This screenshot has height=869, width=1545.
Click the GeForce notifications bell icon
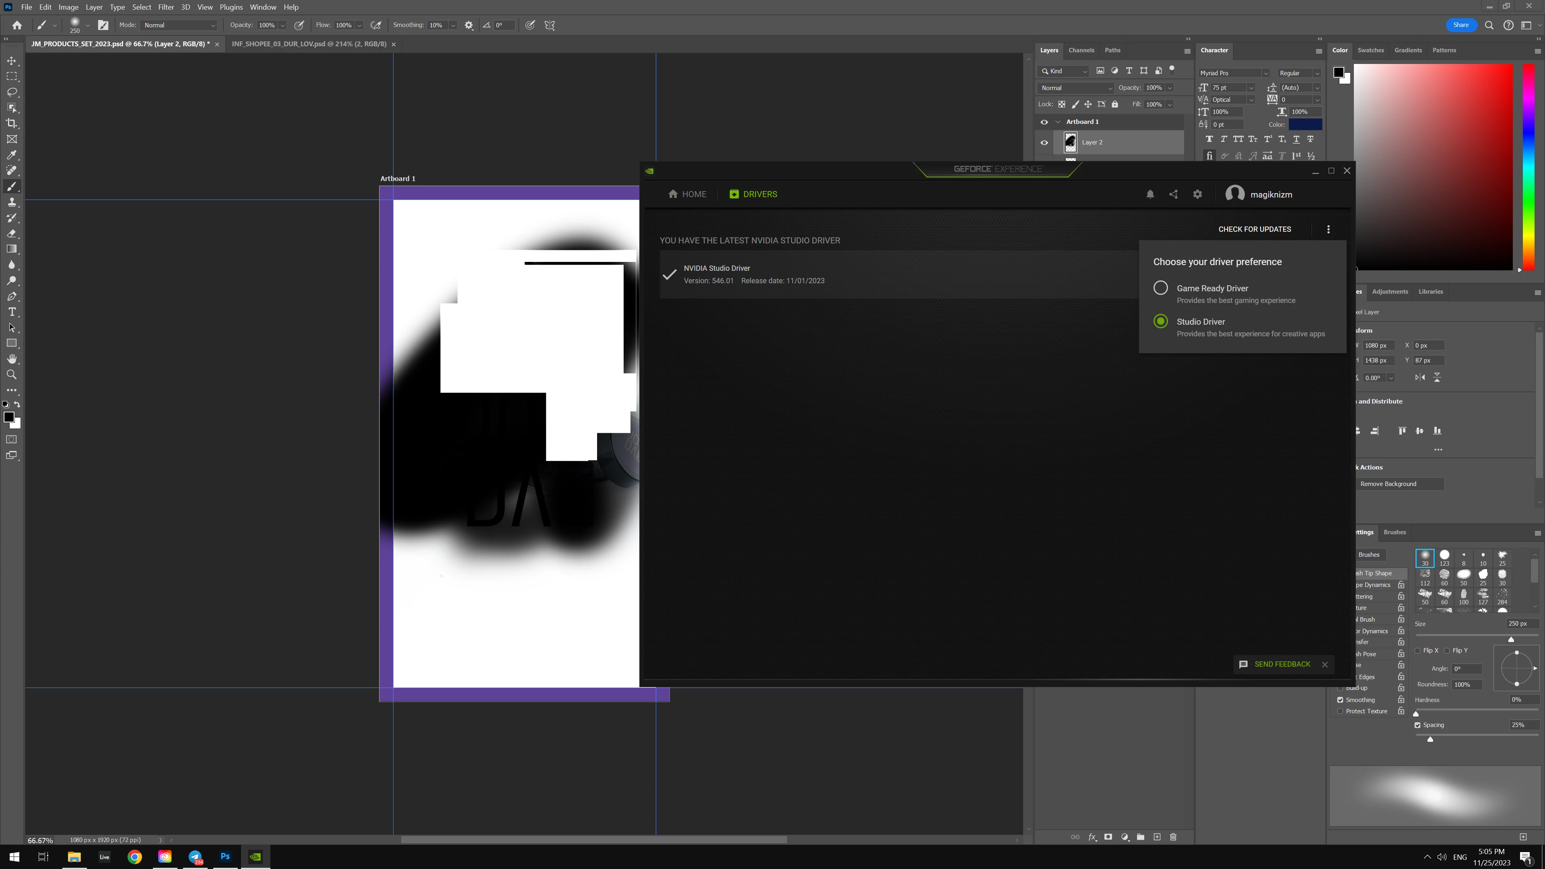1150,194
